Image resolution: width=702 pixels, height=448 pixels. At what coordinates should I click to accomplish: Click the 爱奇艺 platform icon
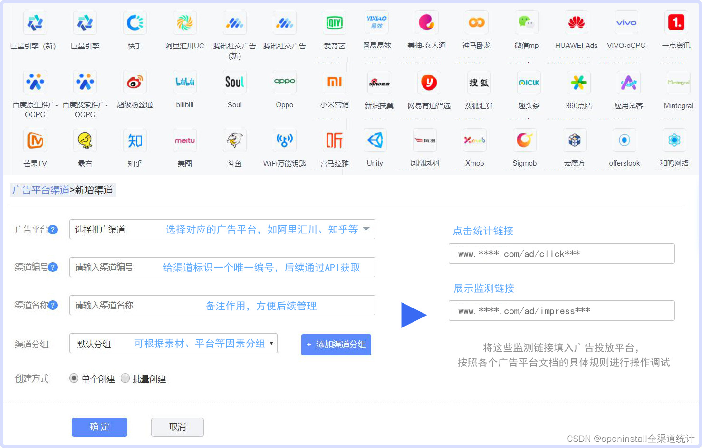coord(335,23)
